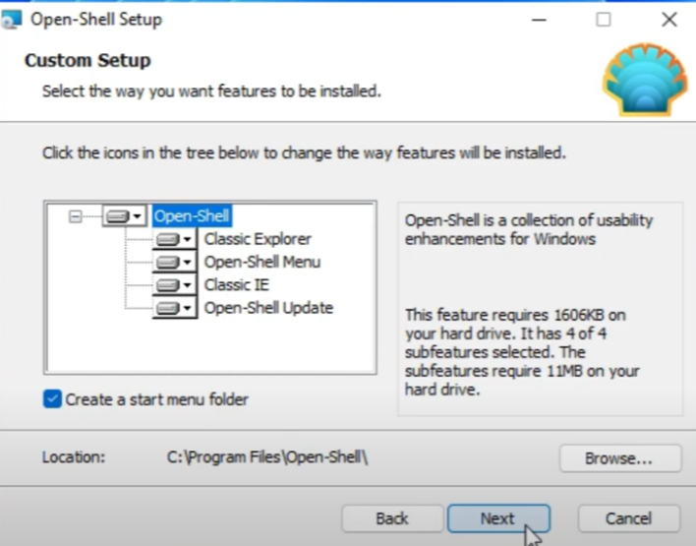
Task: Open the Classic Explorer feature install dropdown
Action: (175, 239)
